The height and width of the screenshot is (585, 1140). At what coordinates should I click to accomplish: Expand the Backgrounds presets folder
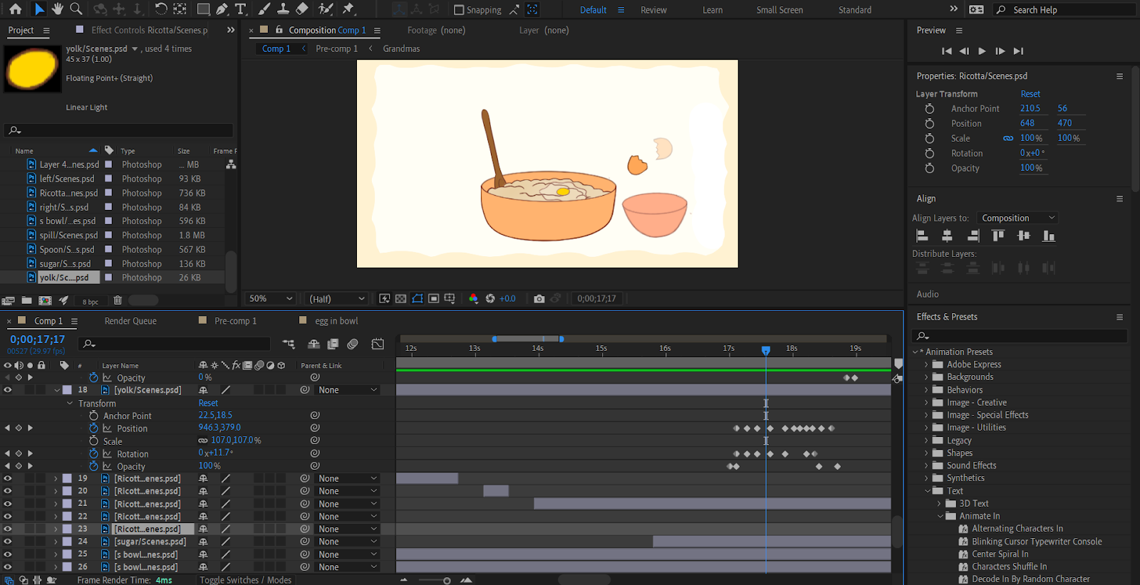click(926, 377)
